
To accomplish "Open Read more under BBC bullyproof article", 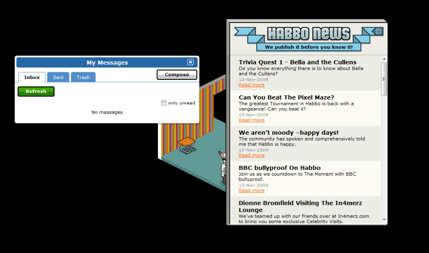I will coord(251,190).
